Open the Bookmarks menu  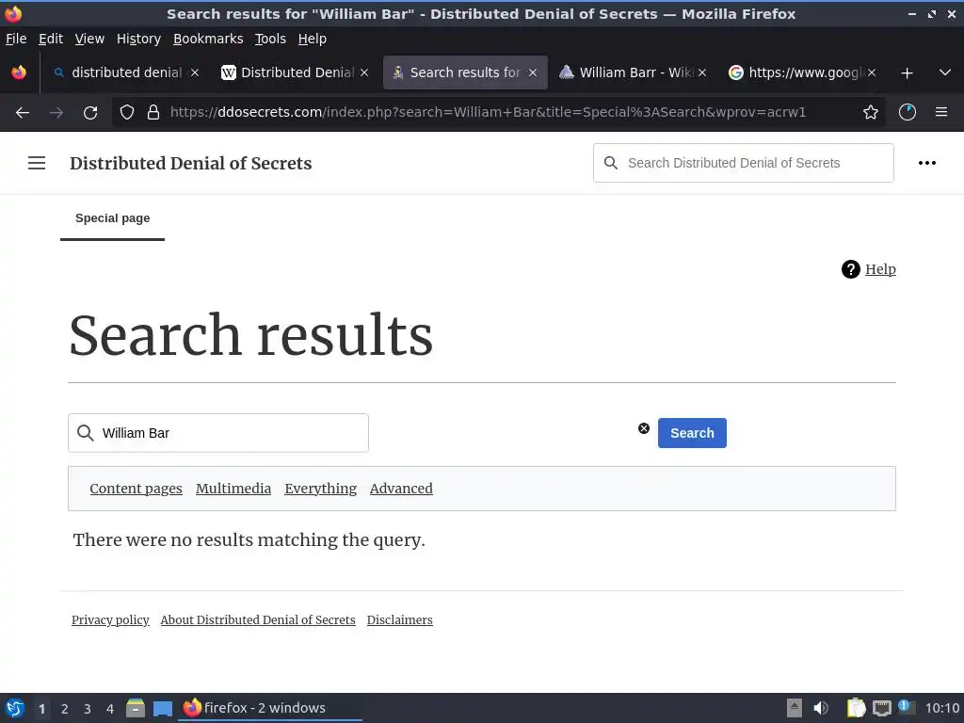[x=208, y=39]
